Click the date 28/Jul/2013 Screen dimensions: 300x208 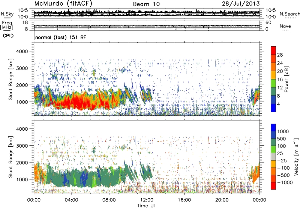(241, 4)
